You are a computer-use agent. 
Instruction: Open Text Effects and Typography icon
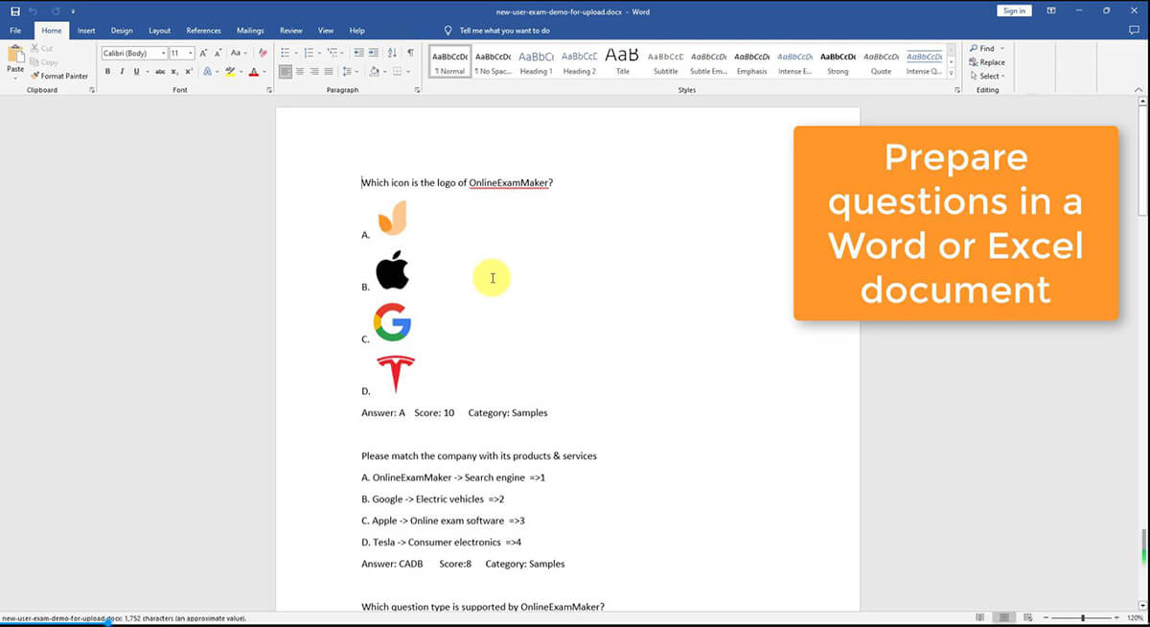tap(208, 72)
